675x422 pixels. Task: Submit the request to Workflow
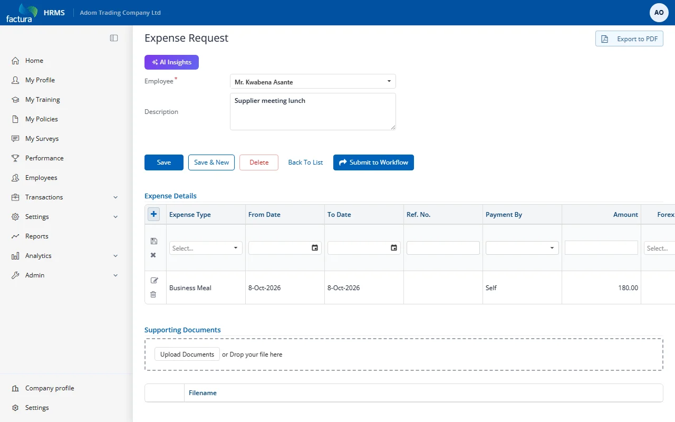373,162
